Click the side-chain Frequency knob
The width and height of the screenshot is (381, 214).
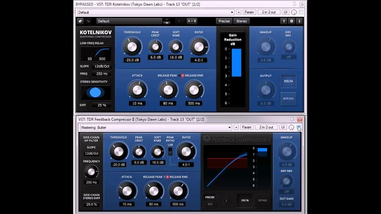coord(91,172)
